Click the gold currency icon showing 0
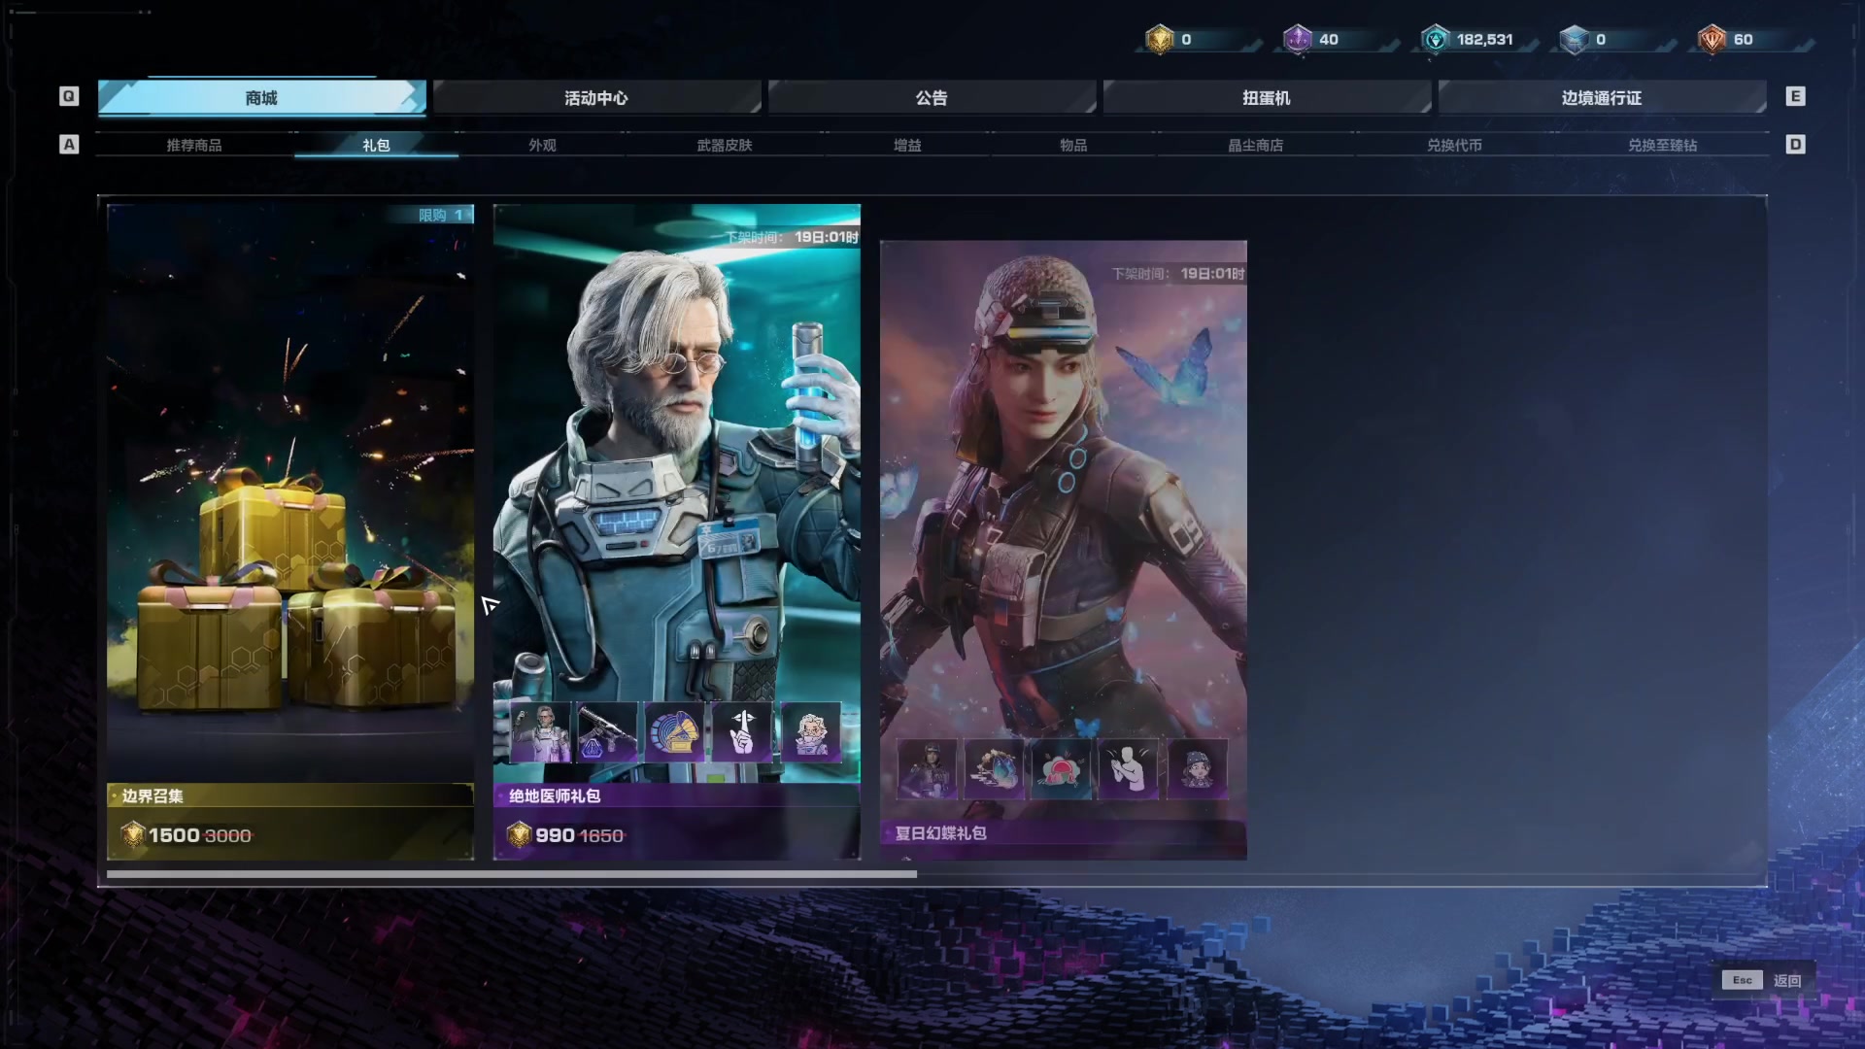 1160,39
